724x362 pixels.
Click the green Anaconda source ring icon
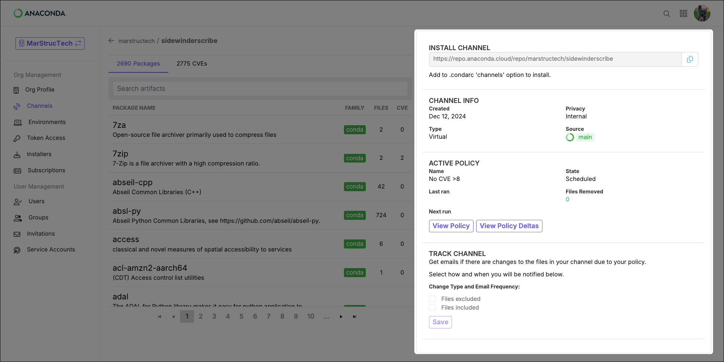(570, 137)
